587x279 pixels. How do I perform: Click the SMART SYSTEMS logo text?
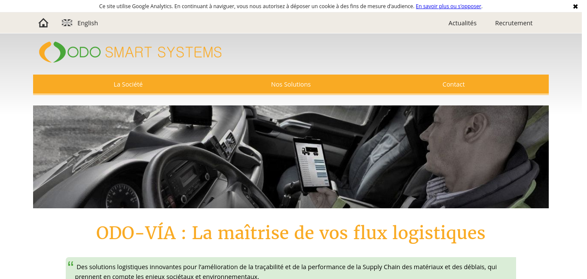tap(163, 52)
